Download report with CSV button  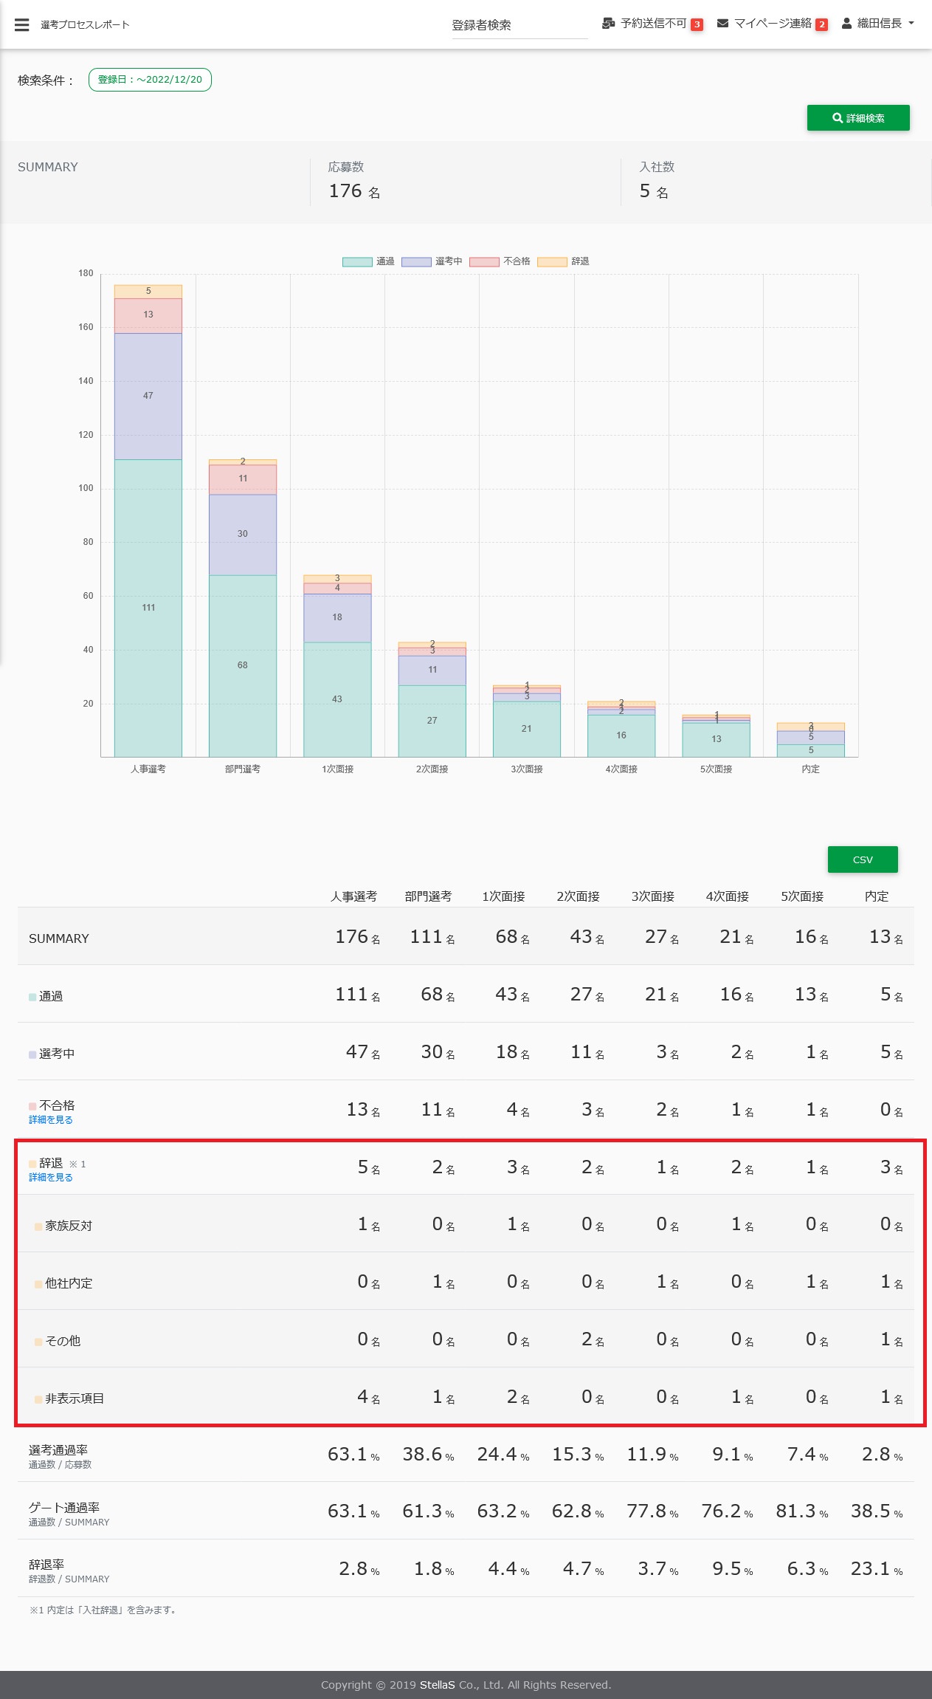tap(862, 859)
